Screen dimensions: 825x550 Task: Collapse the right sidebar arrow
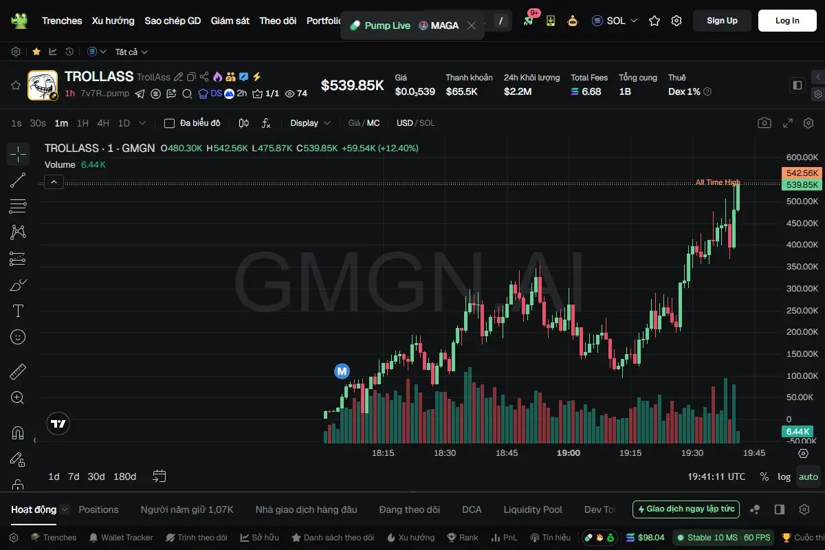pos(817,77)
